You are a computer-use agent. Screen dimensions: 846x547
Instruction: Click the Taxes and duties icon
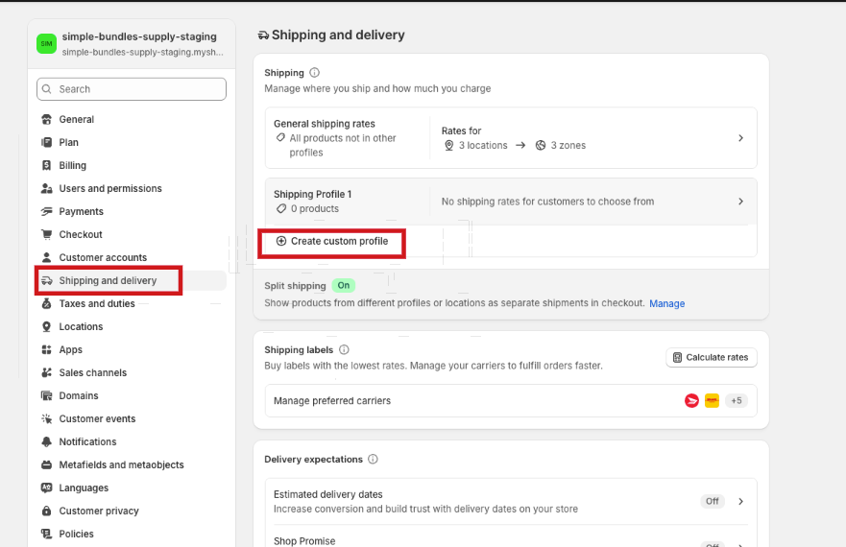tap(46, 303)
